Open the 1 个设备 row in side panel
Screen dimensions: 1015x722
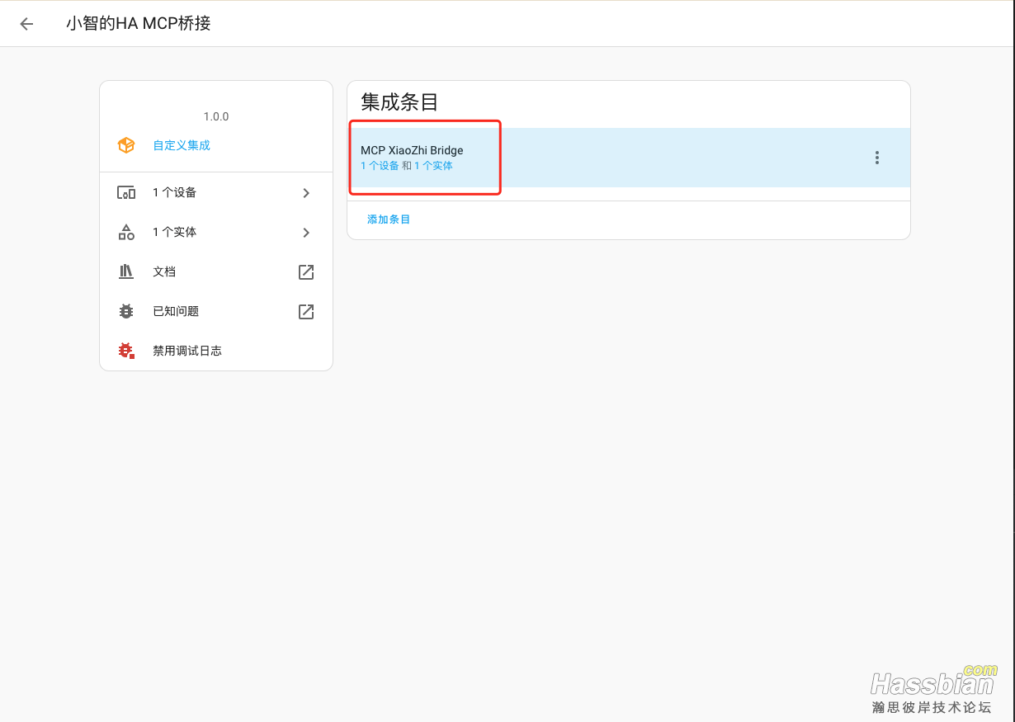click(x=175, y=193)
